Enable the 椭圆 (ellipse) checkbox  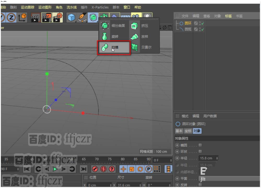click(x=200, y=145)
